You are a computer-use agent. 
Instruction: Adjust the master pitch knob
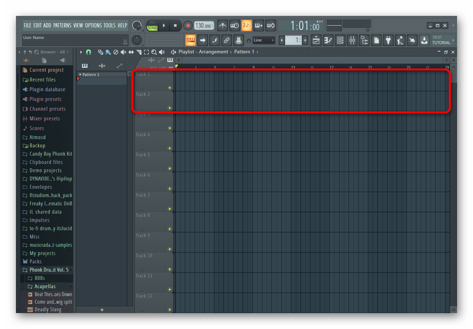click(x=136, y=40)
